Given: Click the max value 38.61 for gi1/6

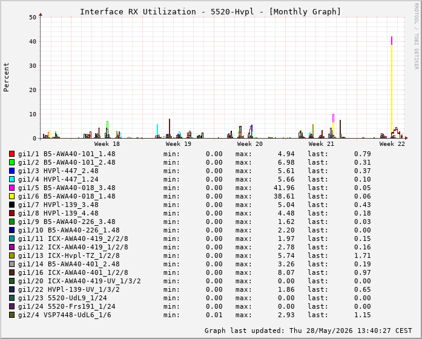Looking at the screenshot, I should [x=284, y=196].
